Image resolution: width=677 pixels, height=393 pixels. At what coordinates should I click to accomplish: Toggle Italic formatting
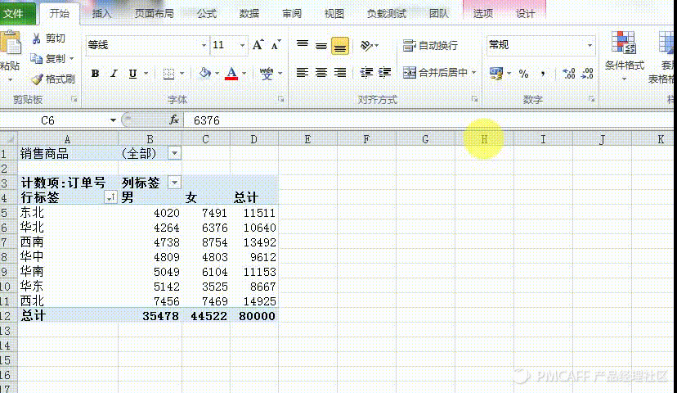coord(114,74)
